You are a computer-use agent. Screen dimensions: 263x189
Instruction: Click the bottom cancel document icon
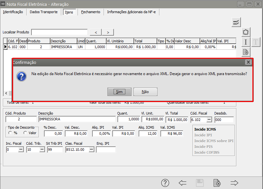pyautogui.click(x=217, y=183)
